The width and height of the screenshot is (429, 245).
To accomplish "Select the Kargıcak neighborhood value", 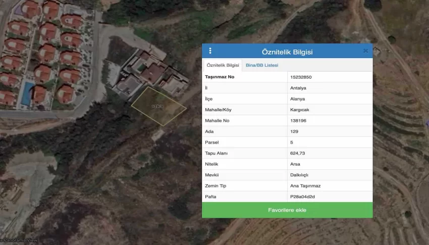I will [x=299, y=110].
